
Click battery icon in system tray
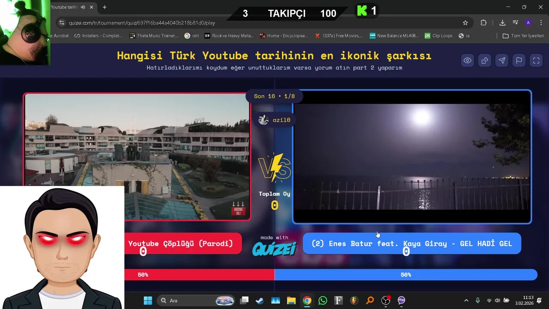pyautogui.click(x=506, y=300)
